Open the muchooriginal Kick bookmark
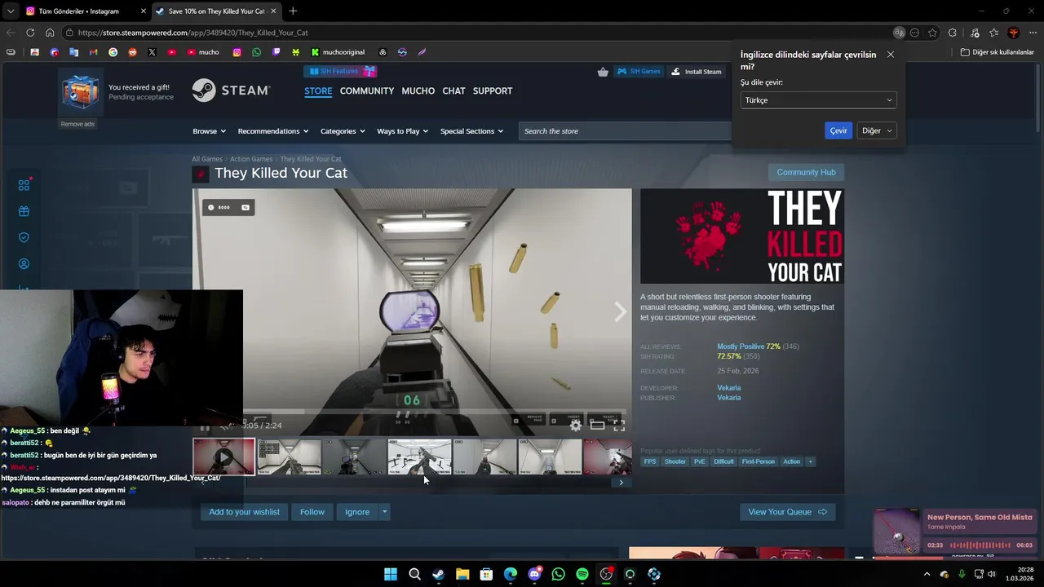The image size is (1044, 587). click(x=338, y=52)
